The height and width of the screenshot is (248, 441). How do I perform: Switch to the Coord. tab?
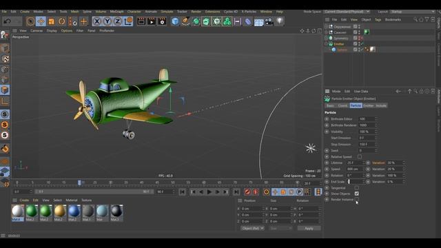342,105
